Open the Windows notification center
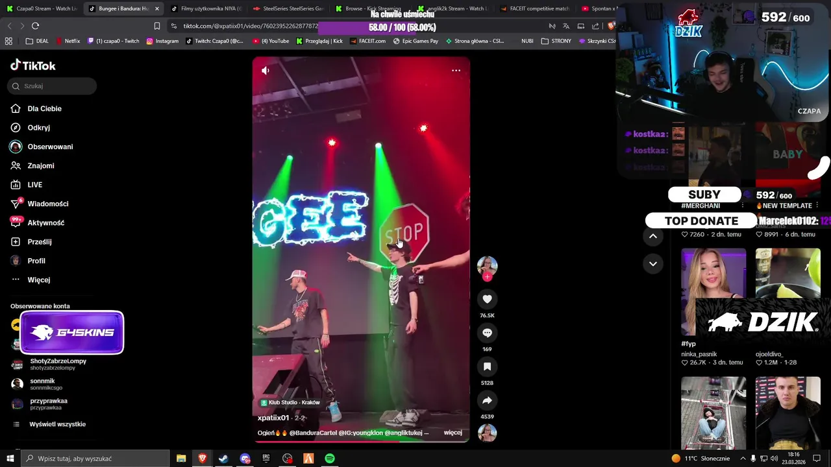Viewport: 831px width, 467px height. point(817,459)
